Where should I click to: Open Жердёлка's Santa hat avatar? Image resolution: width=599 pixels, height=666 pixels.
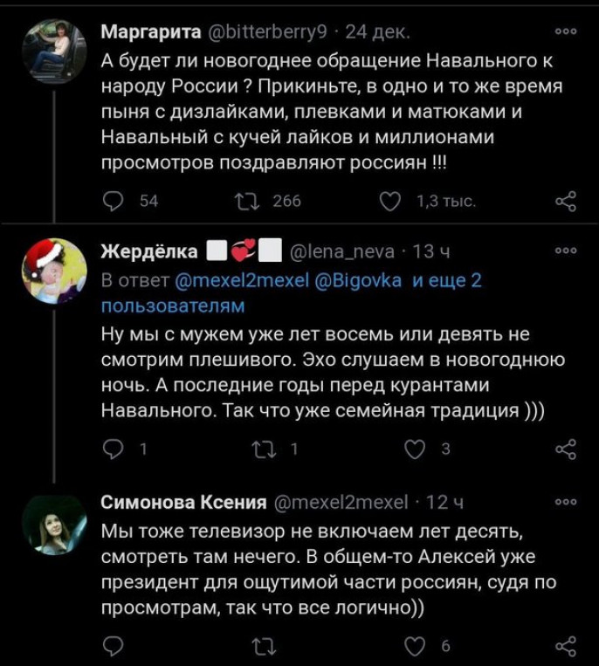tap(54, 271)
